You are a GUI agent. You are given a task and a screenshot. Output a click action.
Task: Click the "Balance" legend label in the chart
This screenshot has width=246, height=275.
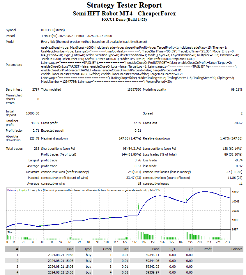[12, 190]
